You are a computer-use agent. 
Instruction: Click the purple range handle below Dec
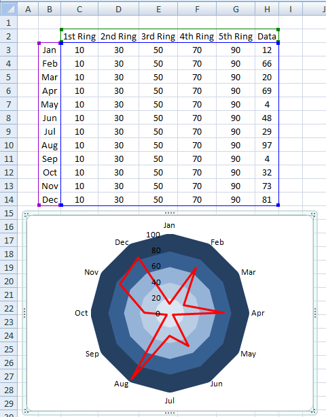tap(39, 205)
